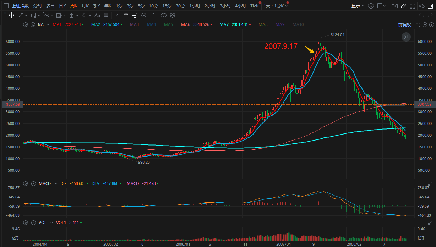Zoom in chart with plus icon
Screen dimensions: 436x247
pos(431,25)
